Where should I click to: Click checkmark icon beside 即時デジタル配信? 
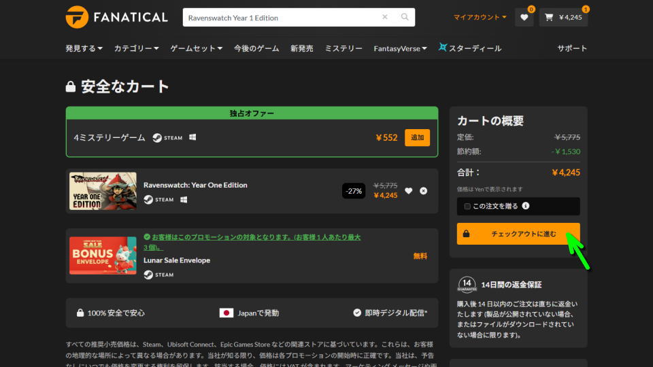click(357, 313)
